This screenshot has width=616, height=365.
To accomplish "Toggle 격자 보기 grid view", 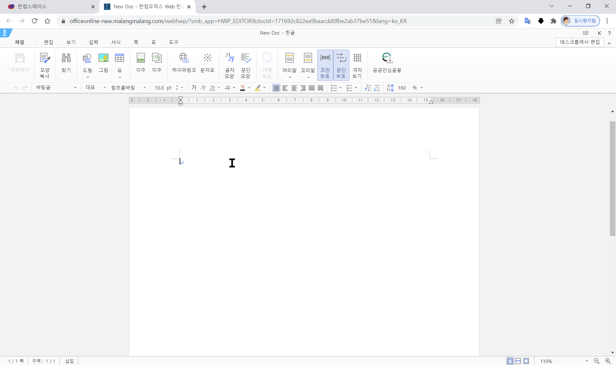I will coord(357,65).
